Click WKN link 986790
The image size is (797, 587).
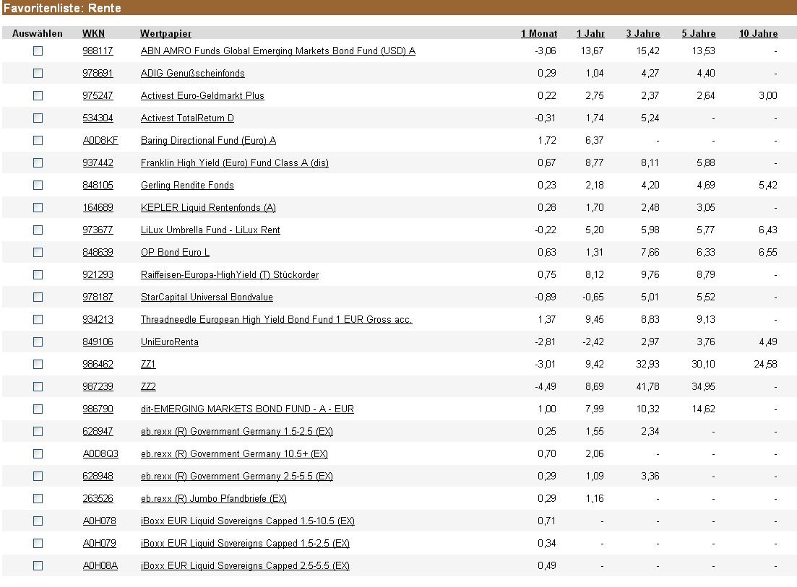(x=98, y=409)
